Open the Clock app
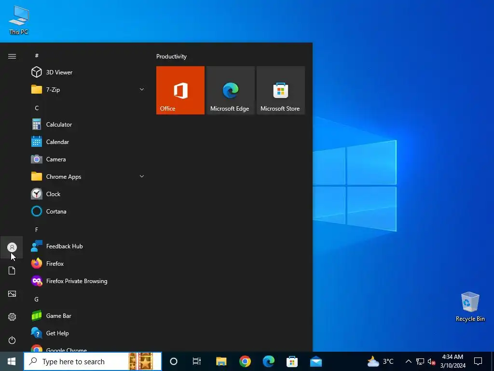This screenshot has width=494, height=371. pyautogui.click(x=88, y=194)
